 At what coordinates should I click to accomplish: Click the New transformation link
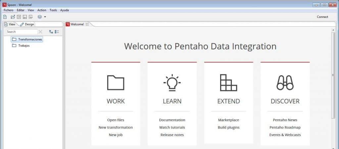point(116,128)
